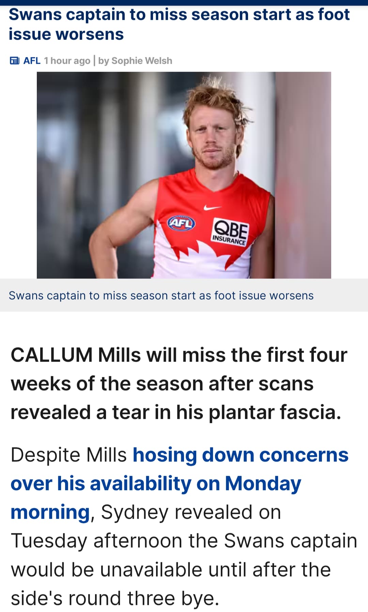Click the text "Tuesday afternoon the Swans captain"
The image size is (368, 612).
184,540
